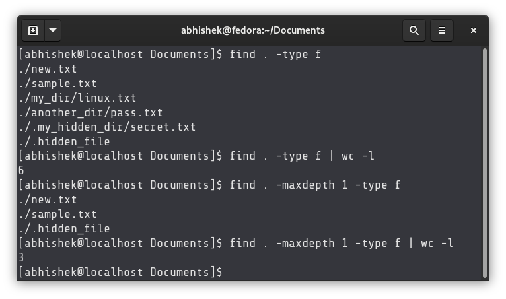Open the hamburger main menu
The image size is (506, 299).
click(x=442, y=30)
